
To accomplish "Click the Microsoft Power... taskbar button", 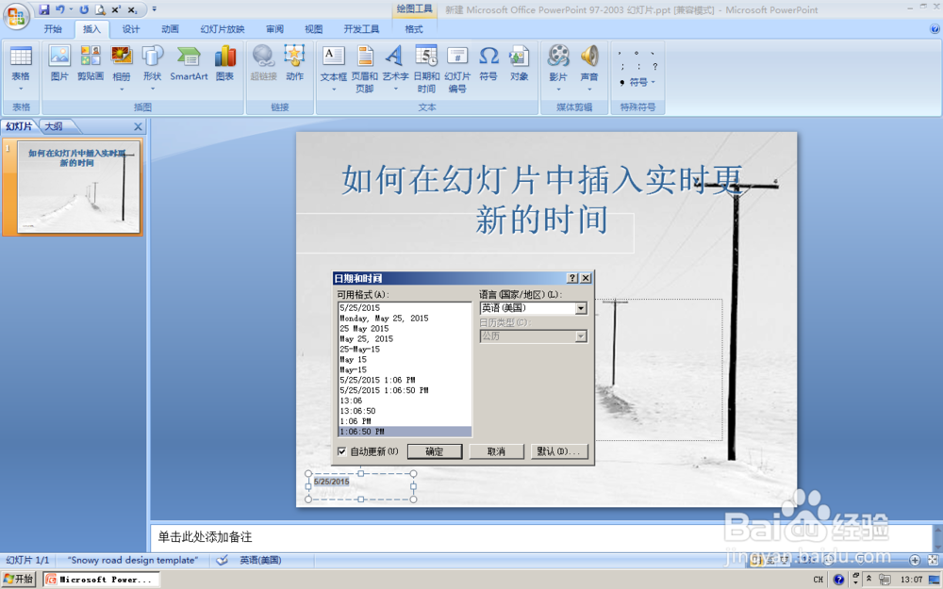I will point(101,580).
